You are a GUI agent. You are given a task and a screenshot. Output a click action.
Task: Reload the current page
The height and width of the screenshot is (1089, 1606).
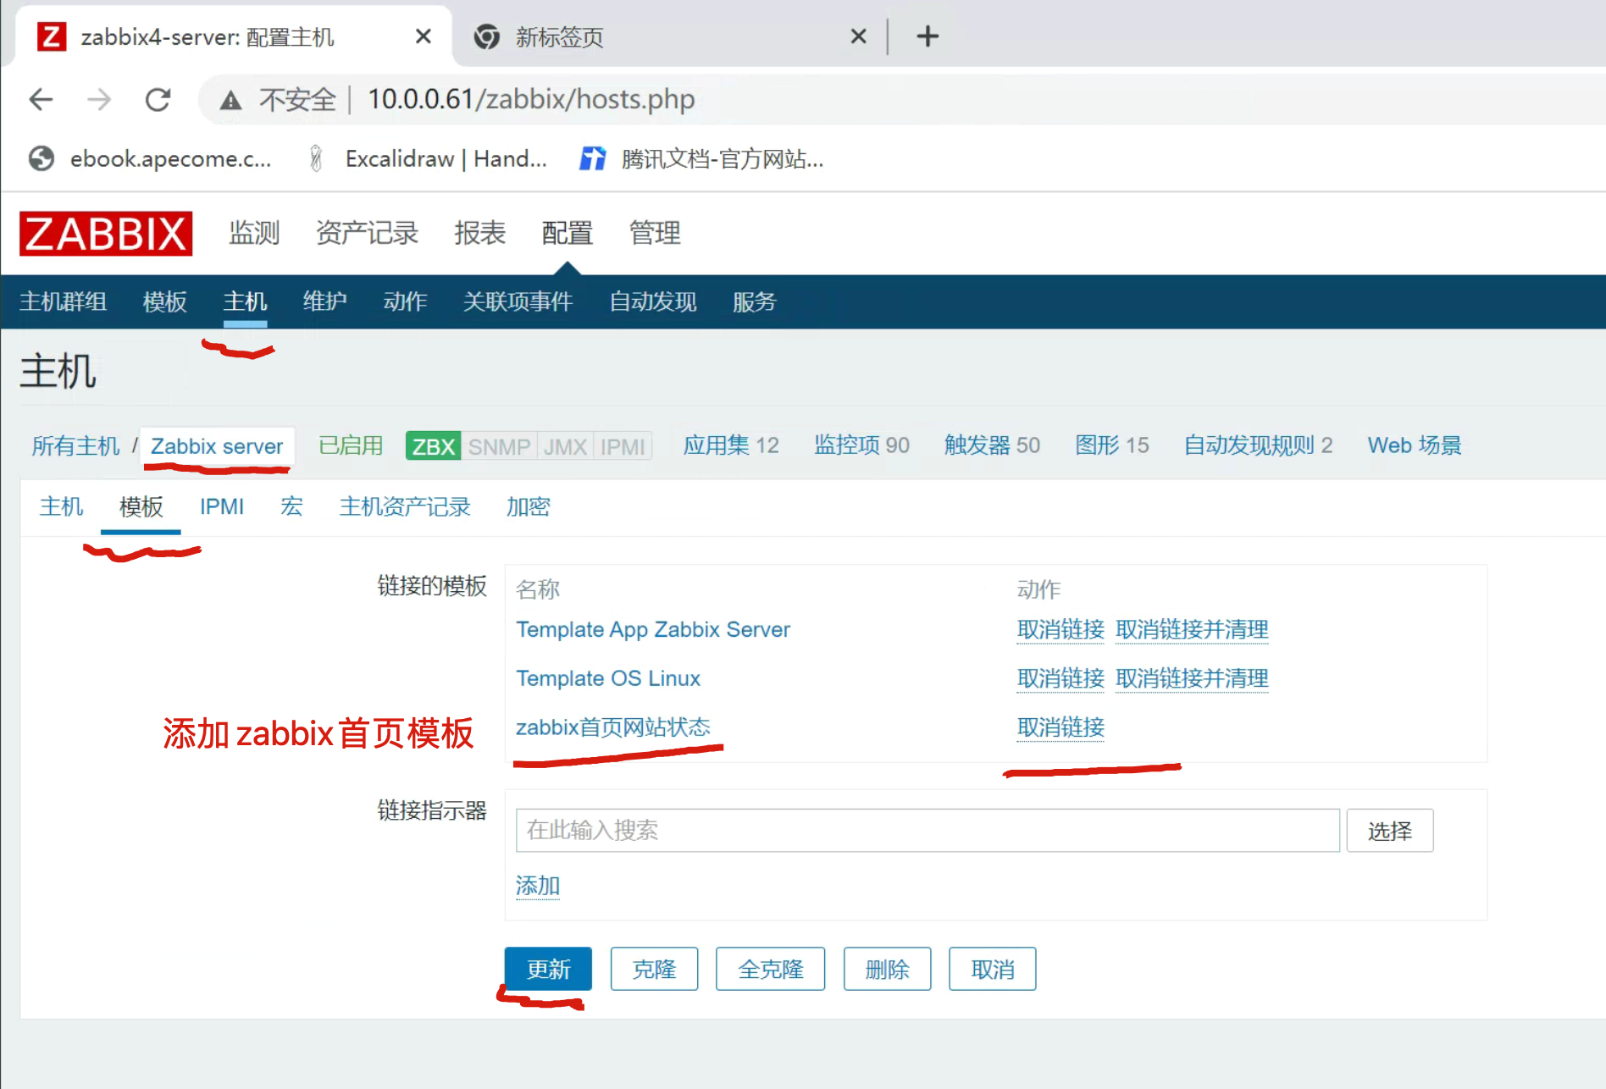[158, 100]
